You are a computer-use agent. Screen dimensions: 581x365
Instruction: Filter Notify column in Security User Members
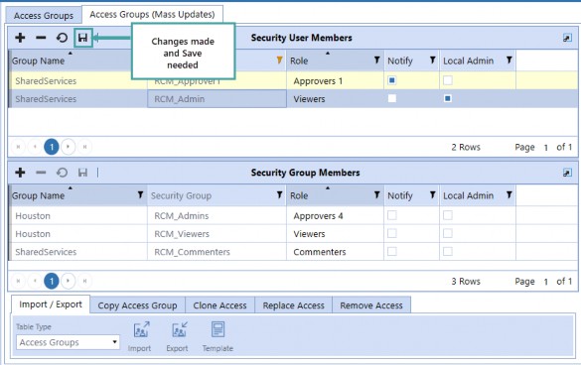tap(432, 60)
